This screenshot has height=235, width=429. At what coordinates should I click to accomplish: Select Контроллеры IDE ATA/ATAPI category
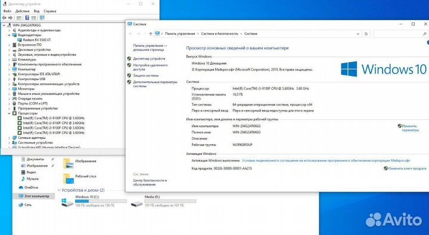[39, 74]
